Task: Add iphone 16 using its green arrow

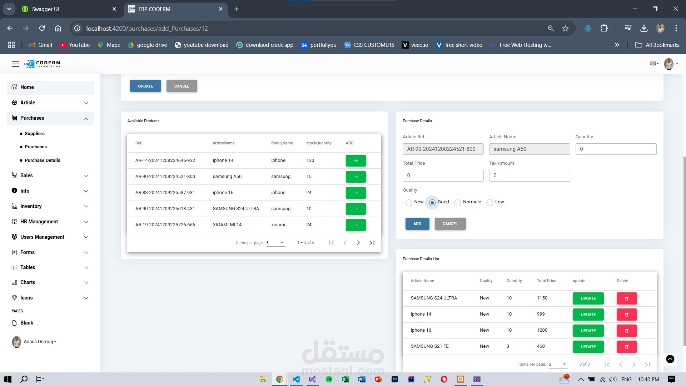Action: pyautogui.click(x=356, y=193)
